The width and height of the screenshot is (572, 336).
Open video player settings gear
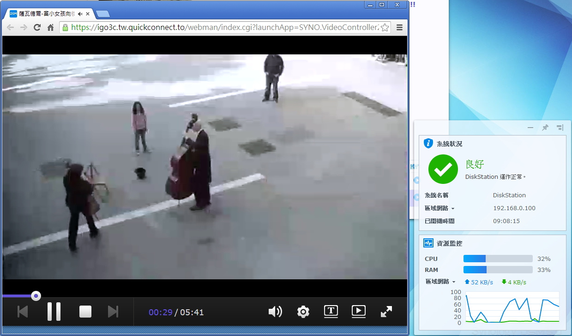tap(303, 312)
